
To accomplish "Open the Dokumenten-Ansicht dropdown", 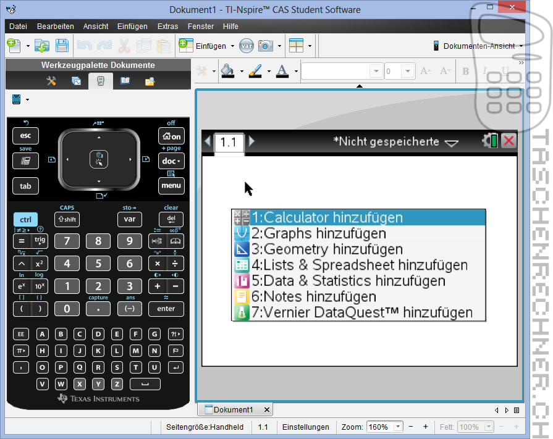I will (x=521, y=46).
